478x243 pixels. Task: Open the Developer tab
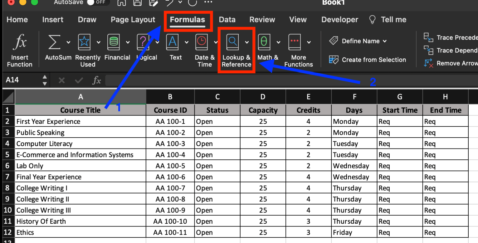[x=340, y=20]
